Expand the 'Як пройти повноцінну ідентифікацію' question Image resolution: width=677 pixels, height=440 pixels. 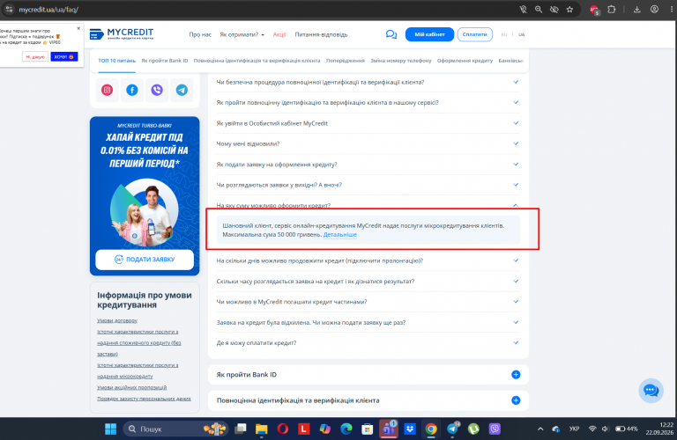coord(368,103)
